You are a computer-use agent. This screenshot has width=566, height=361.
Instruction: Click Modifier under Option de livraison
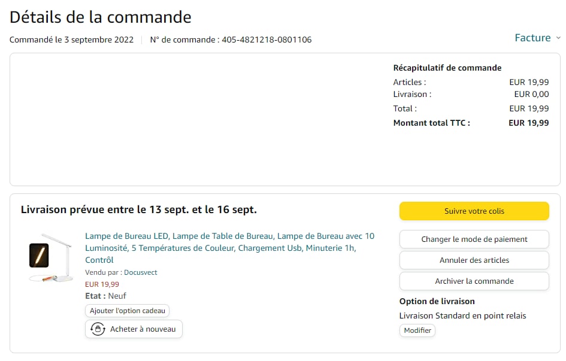coord(417,330)
